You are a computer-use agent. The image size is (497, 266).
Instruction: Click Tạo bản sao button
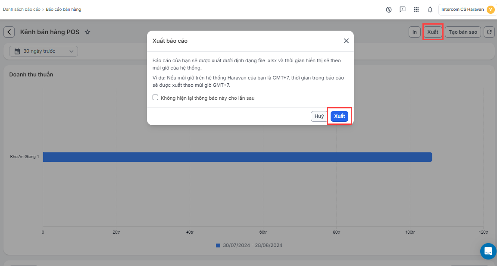[463, 32]
